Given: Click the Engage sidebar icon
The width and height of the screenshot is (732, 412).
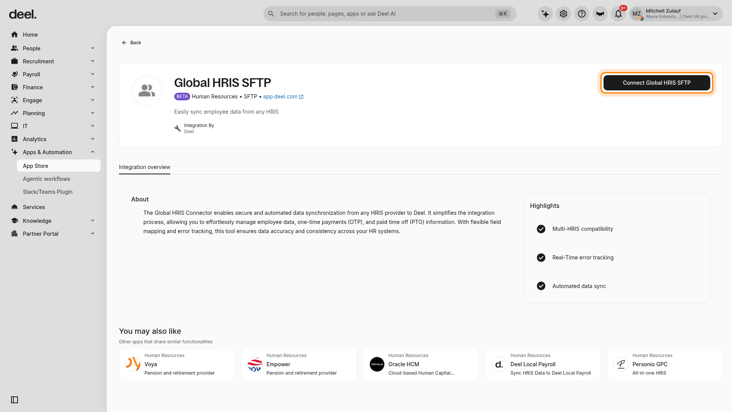Looking at the screenshot, I should [14, 100].
